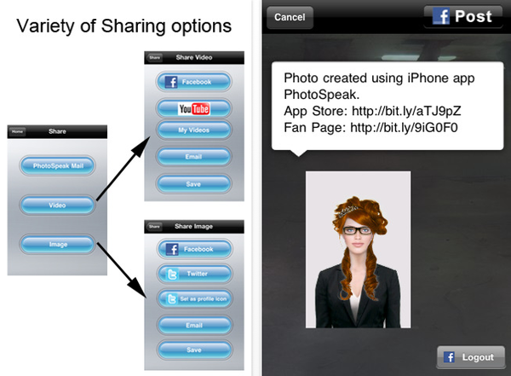Select Image in the Share screen
Viewport: 511px width, 376px height.
pyautogui.click(x=58, y=244)
